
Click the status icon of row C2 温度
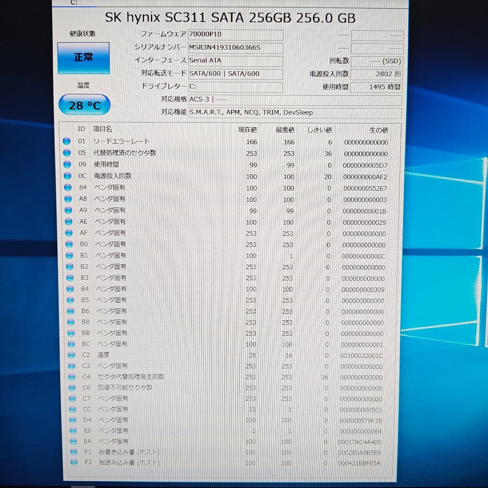click(x=72, y=355)
